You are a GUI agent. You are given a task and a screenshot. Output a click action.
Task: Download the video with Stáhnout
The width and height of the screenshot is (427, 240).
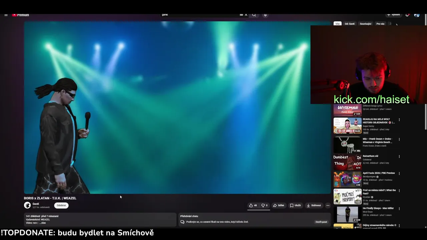[x=314, y=205]
